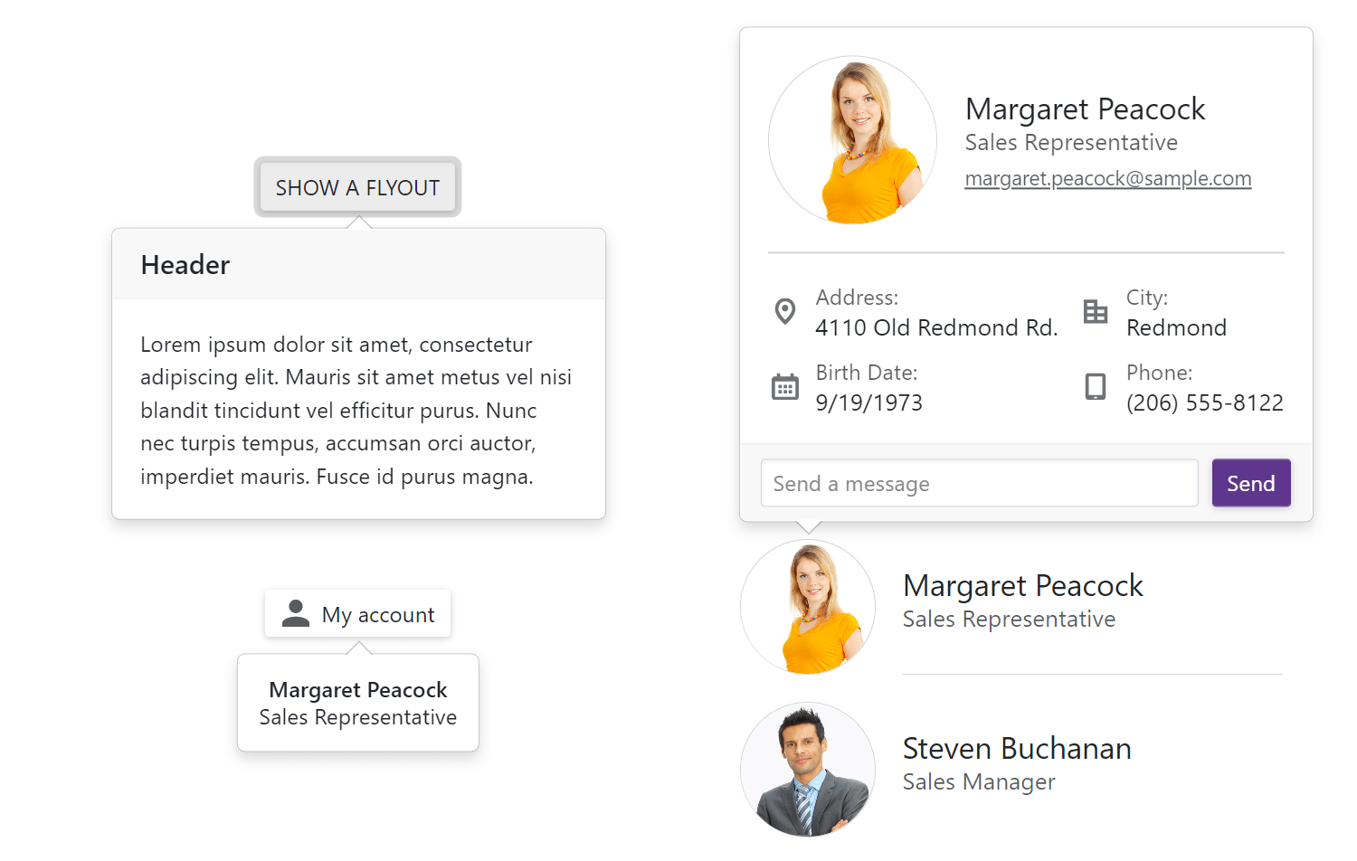Click Margaret Peacock in the account popup

358,690
